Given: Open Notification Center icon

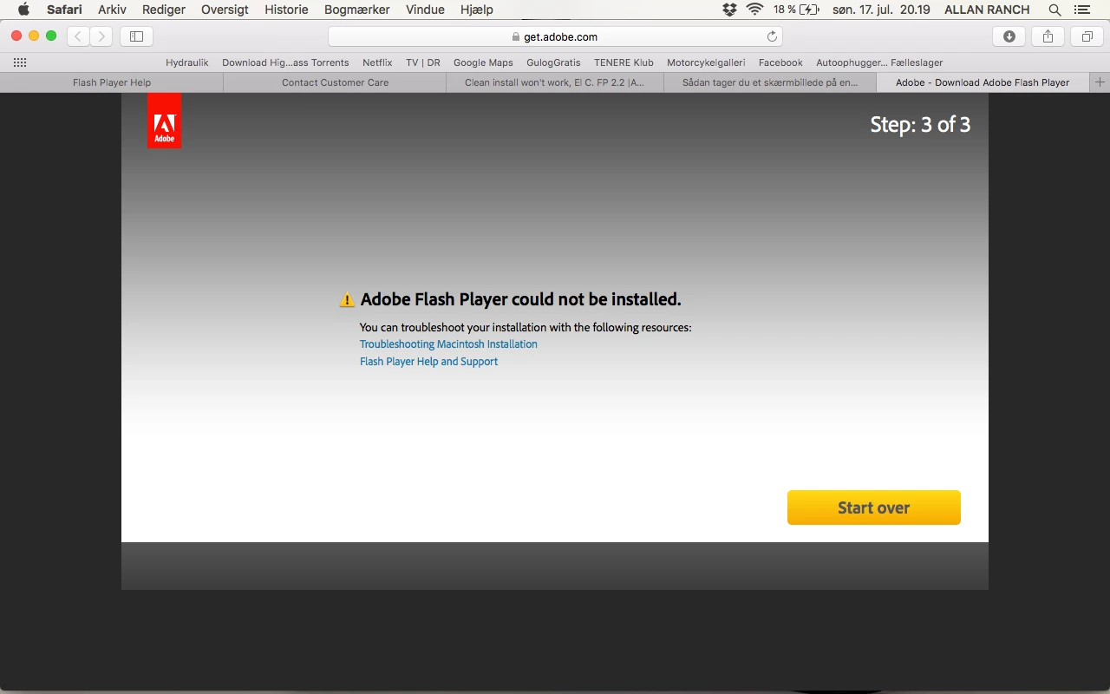Looking at the screenshot, I should 1081,10.
